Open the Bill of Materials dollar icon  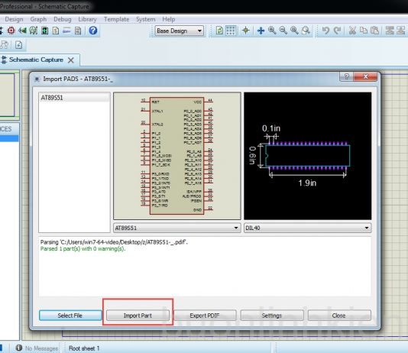[56, 31]
